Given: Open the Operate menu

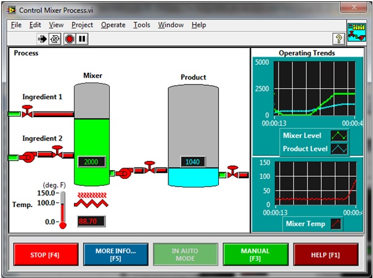Looking at the screenshot, I should [113, 25].
